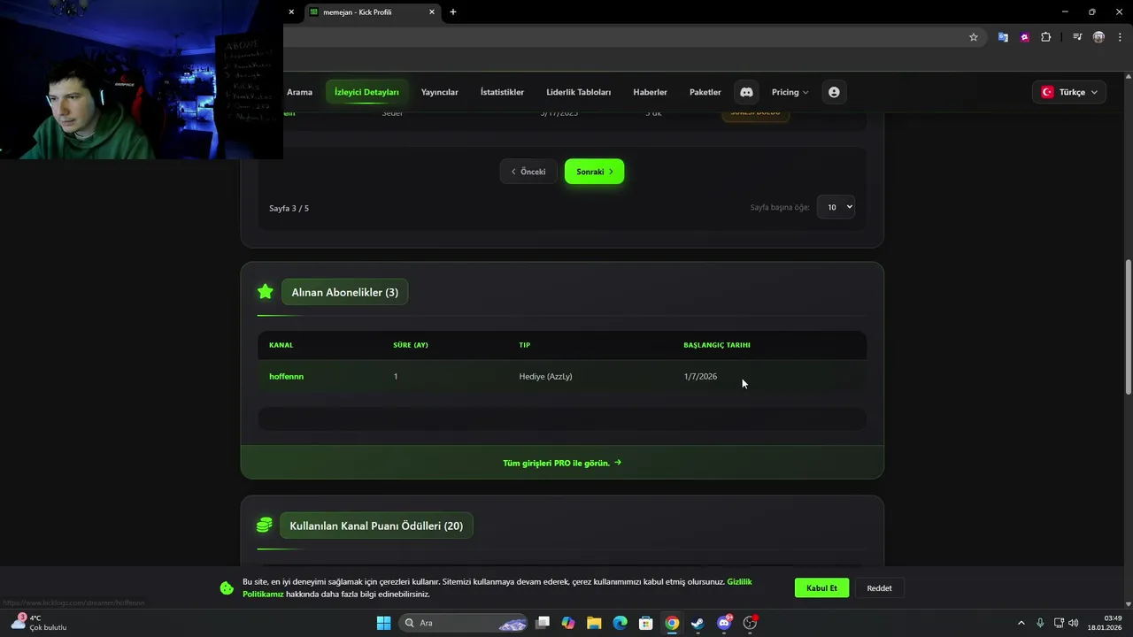Open the microphone tray icon
This screenshot has width=1133, height=637.
(1040, 623)
